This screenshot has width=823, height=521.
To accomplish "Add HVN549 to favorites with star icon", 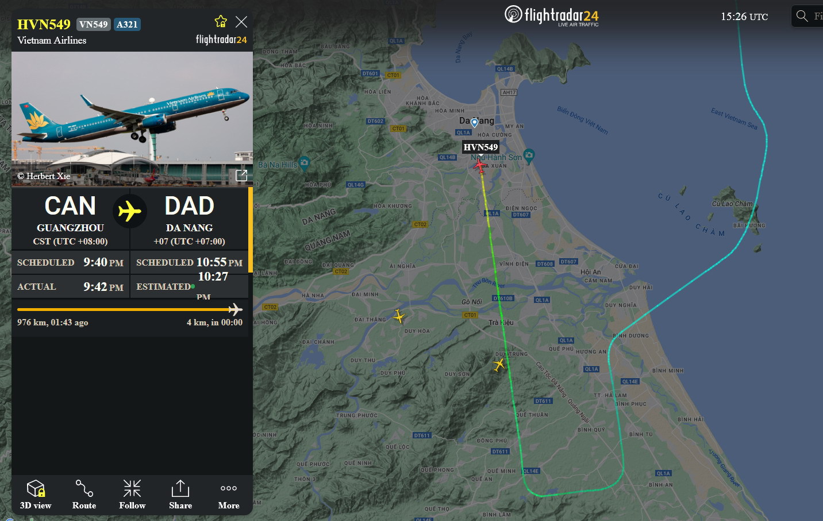I will coord(221,22).
